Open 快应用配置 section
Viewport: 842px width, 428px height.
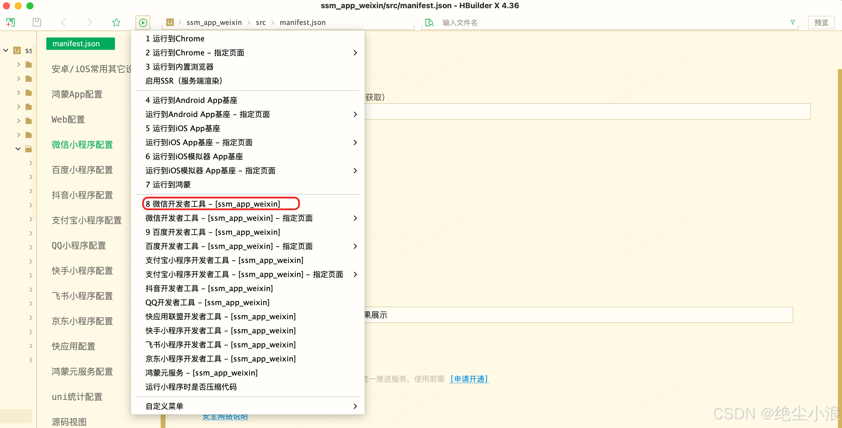click(x=74, y=346)
